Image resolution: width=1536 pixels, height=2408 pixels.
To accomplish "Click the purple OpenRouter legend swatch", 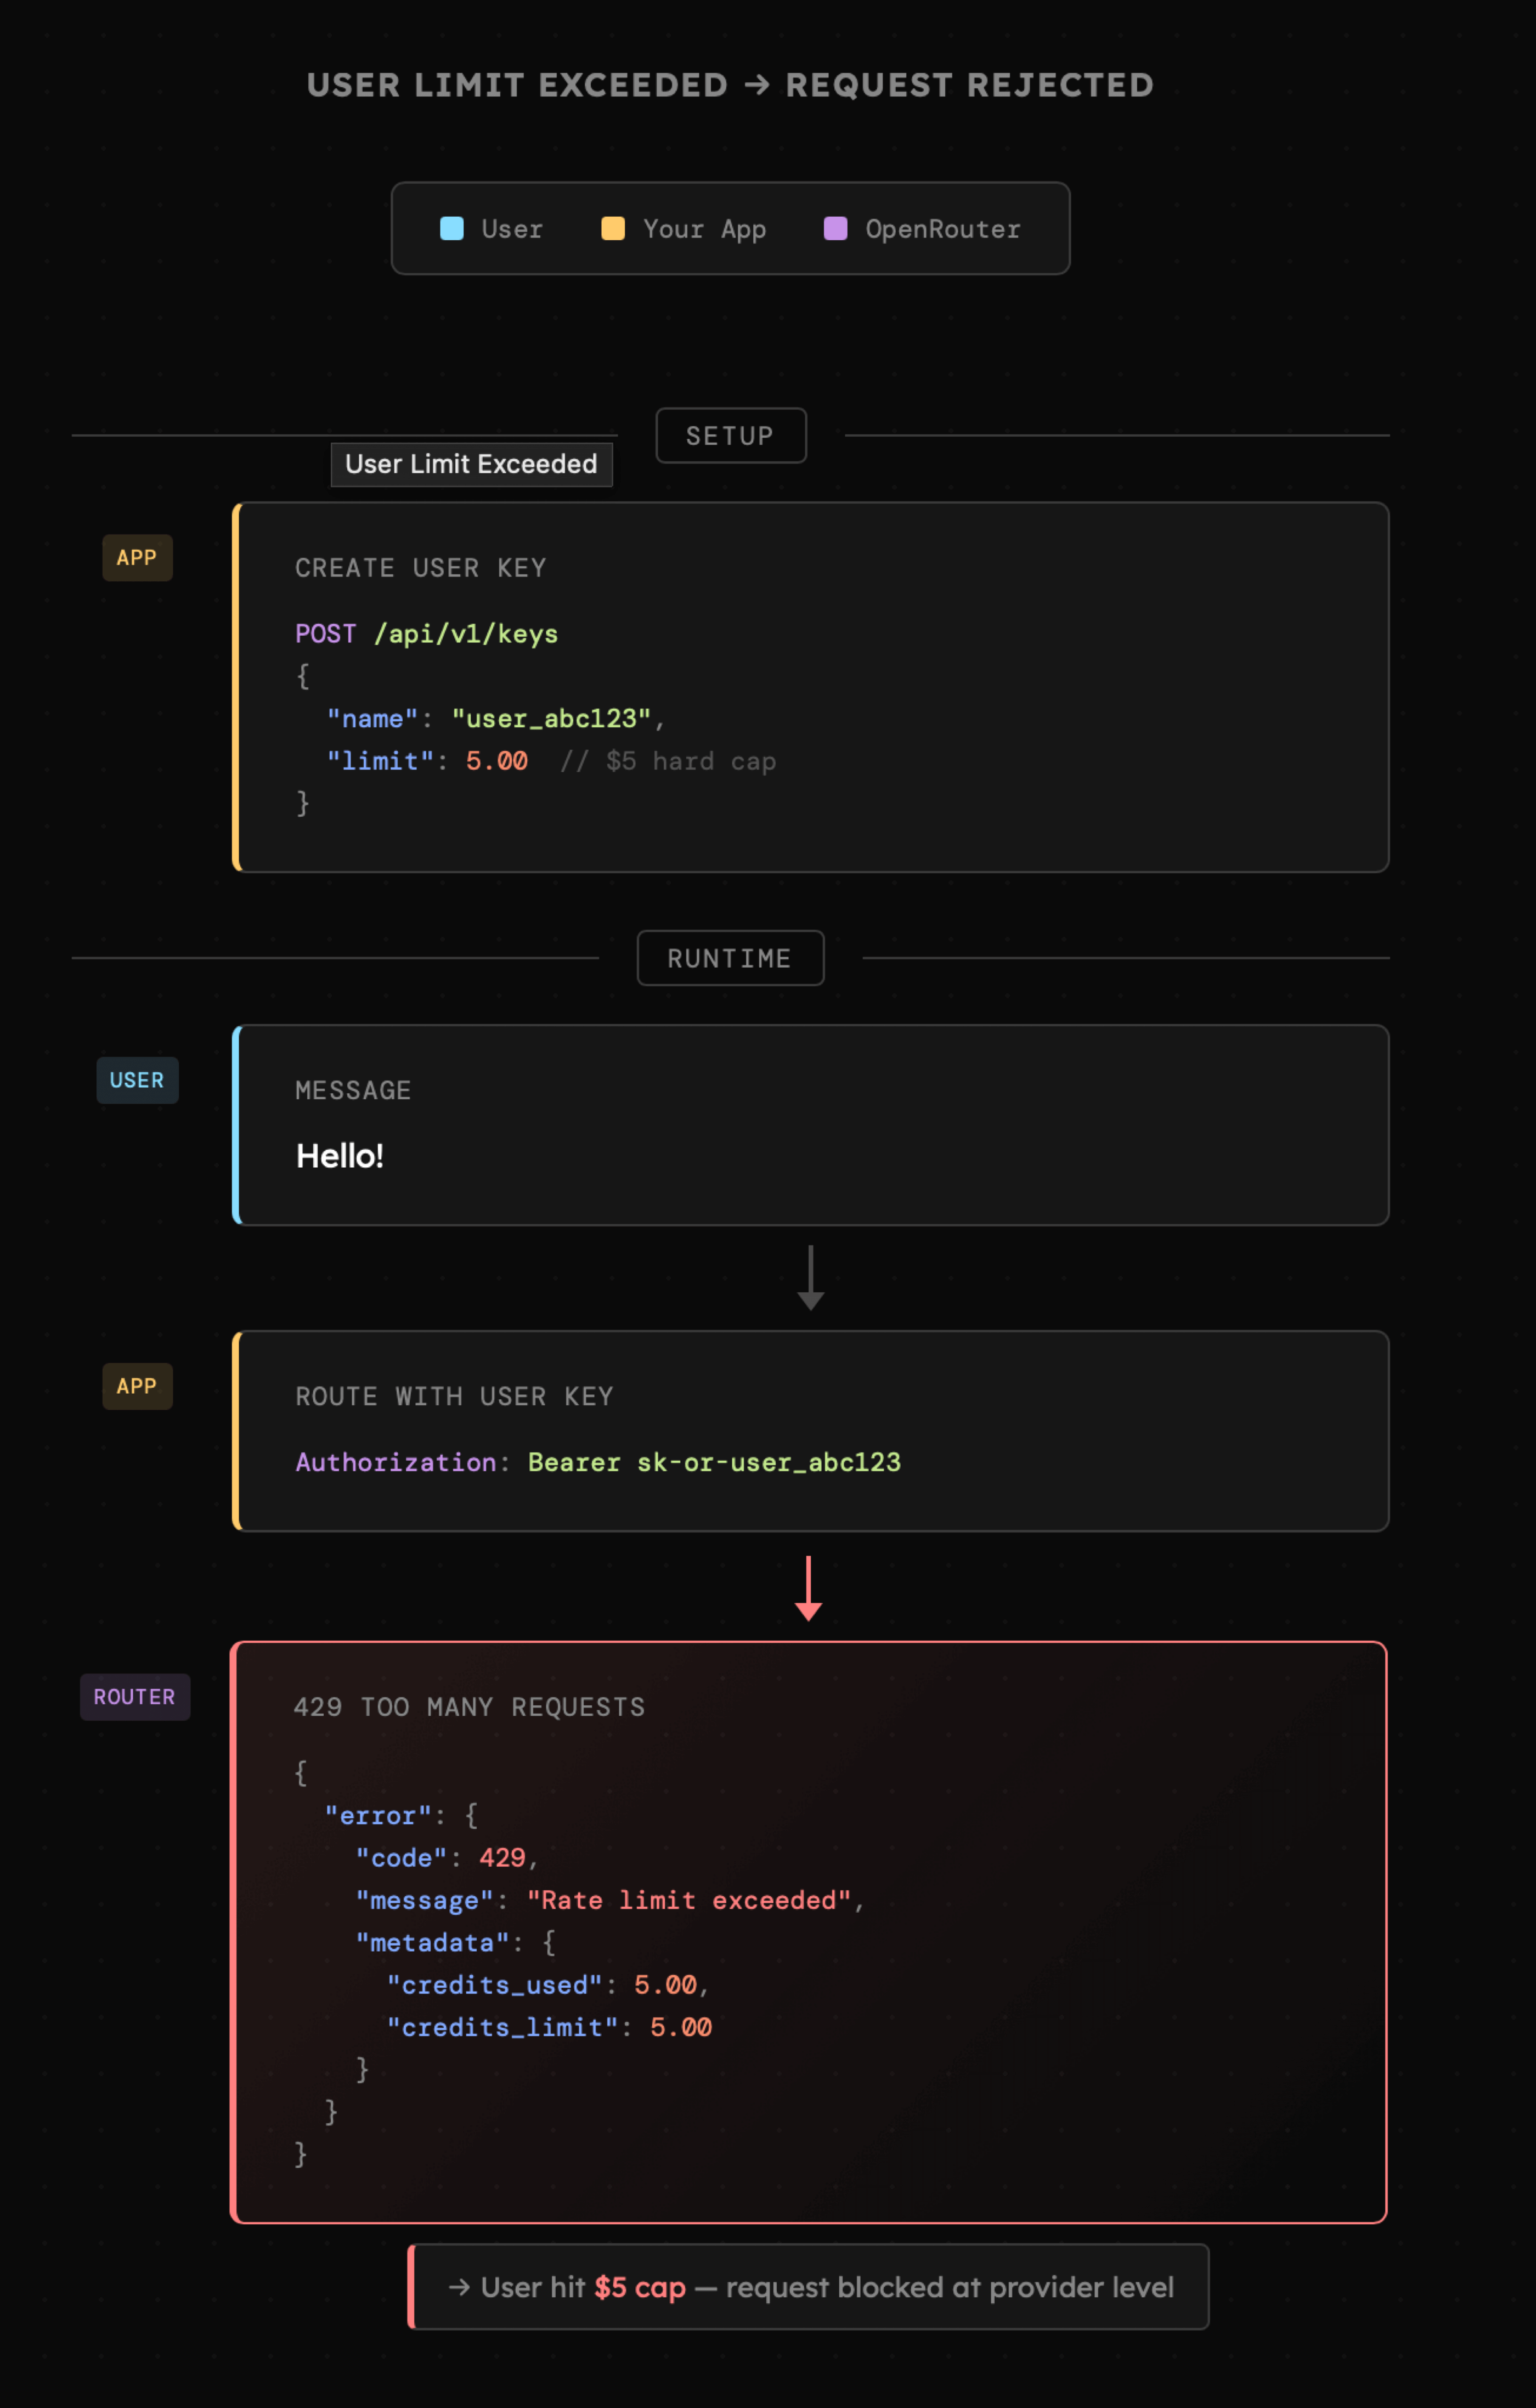I will tap(835, 228).
